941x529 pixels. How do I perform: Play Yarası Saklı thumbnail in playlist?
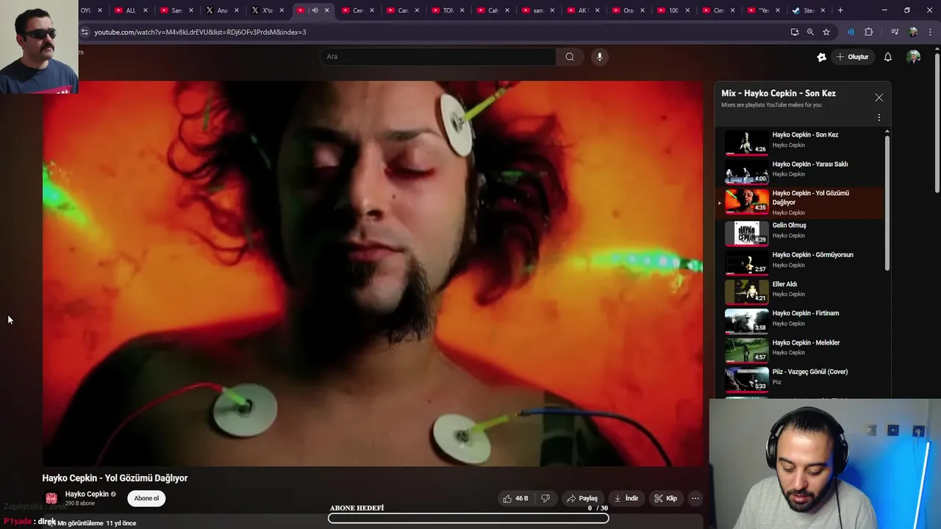pos(746,171)
